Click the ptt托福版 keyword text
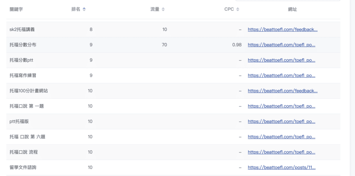The width and height of the screenshot is (355, 176). (19, 121)
